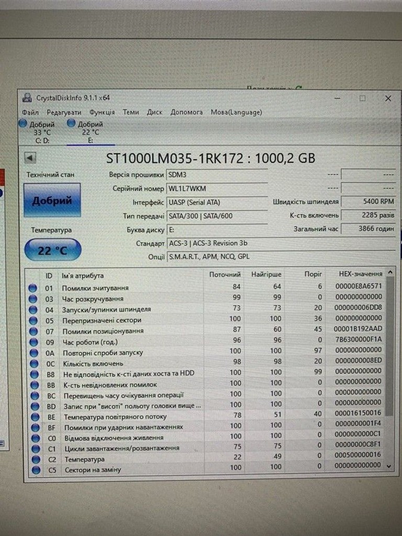Click the status dot for attribute B8
The width and height of the screenshot is (402, 536).
[34, 374]
